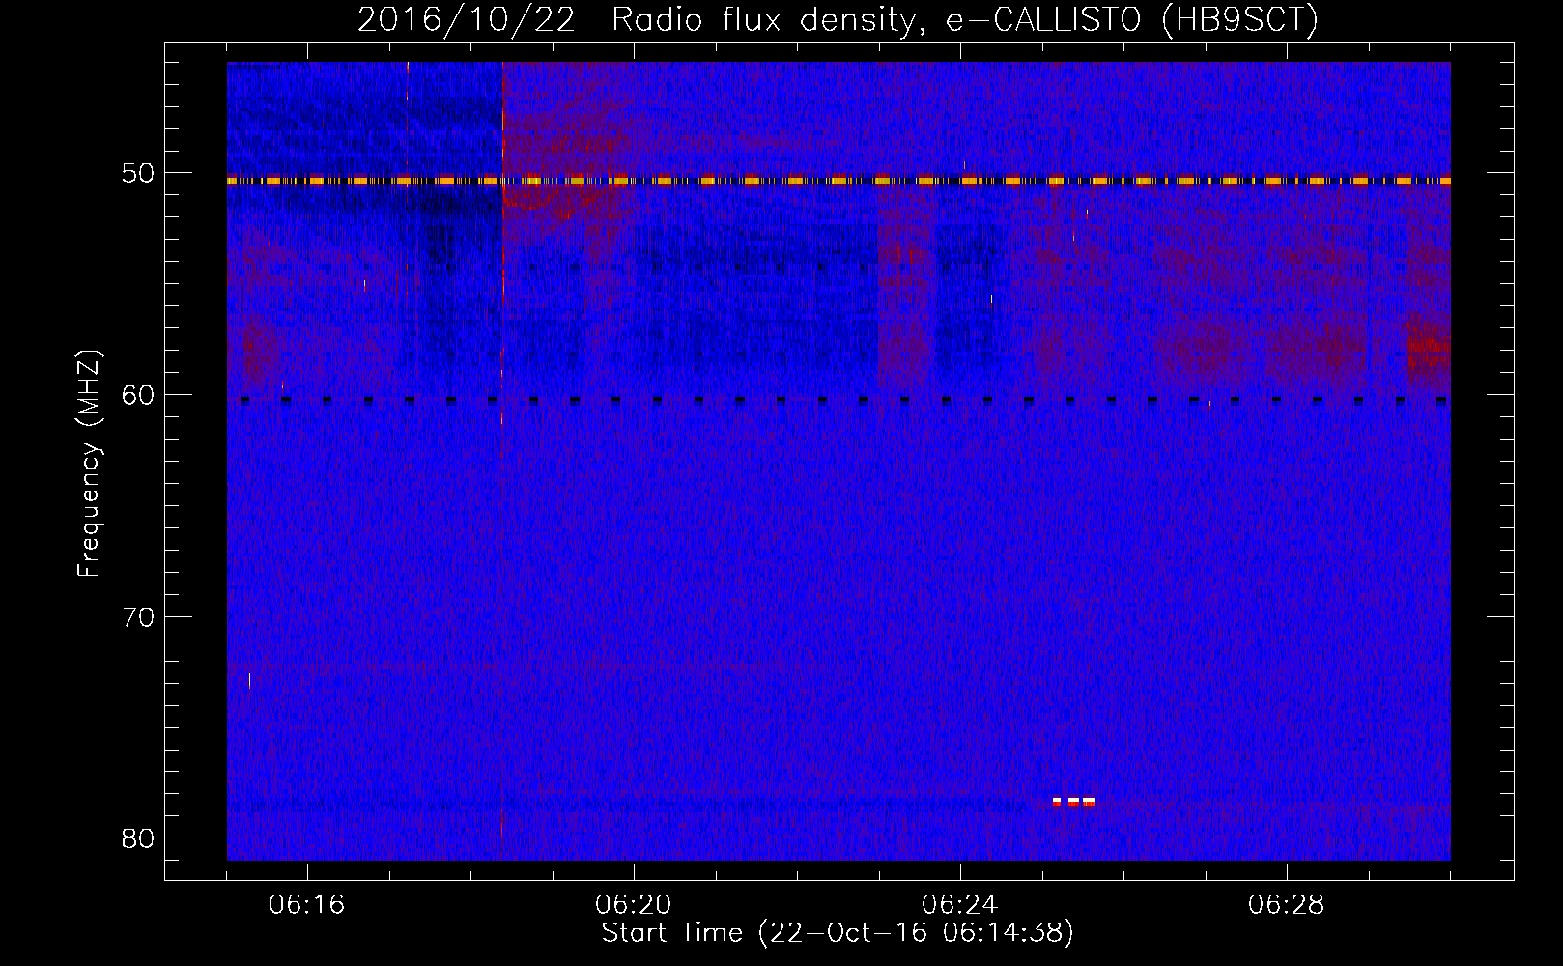This screenshot has height=966, width=1563.
Task: Click the 06:20 time tick label
Action: tap(634, 905)
